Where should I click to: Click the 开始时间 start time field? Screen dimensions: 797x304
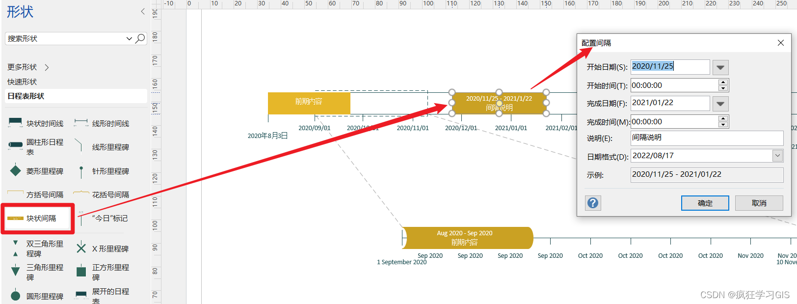click(x=674, y=85)
